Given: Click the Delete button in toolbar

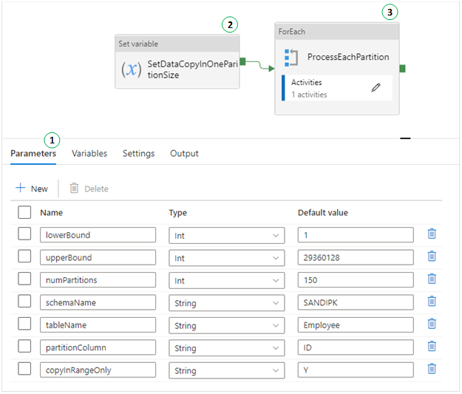Looking at the screenshot, I should click(89, 188).
